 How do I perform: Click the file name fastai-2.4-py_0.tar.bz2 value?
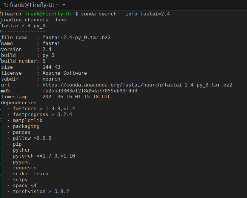tap(76, 37)
